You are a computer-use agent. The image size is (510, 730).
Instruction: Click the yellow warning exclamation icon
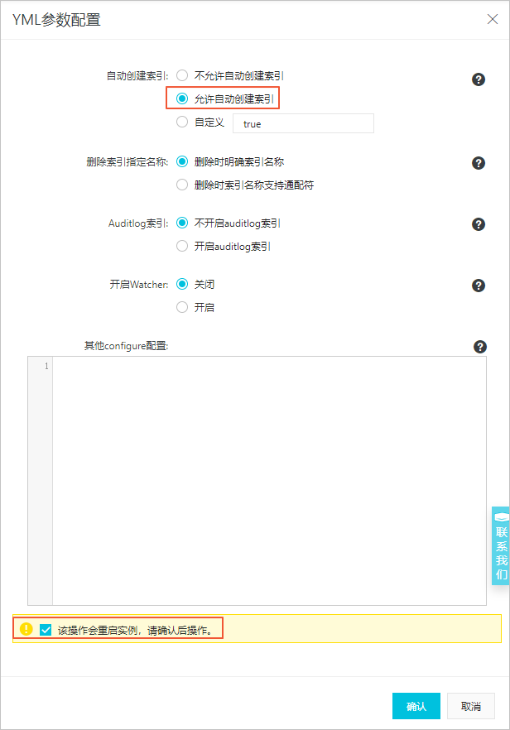(26, 629)
